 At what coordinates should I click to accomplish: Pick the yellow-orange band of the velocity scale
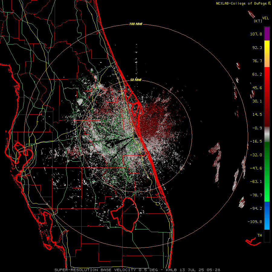pos(267,54)
